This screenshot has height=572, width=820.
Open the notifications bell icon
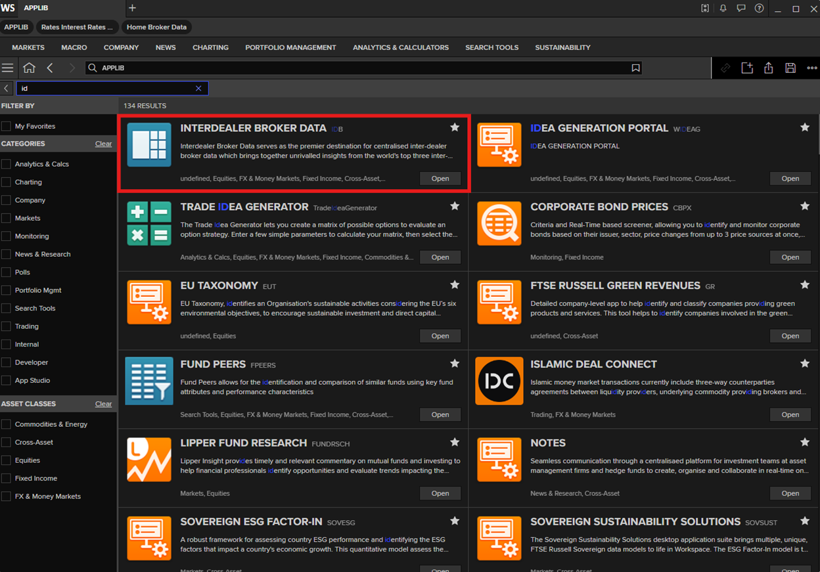point(723,9)
